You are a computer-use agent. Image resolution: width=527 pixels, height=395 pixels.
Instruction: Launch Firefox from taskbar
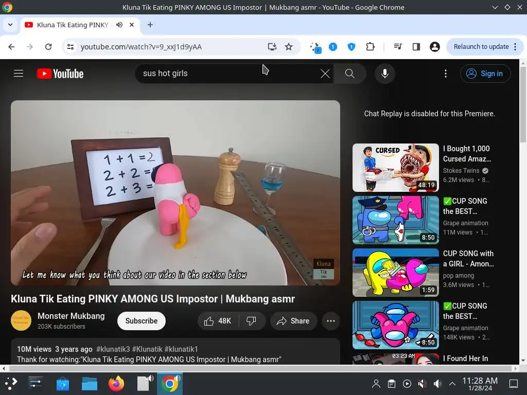116,383
